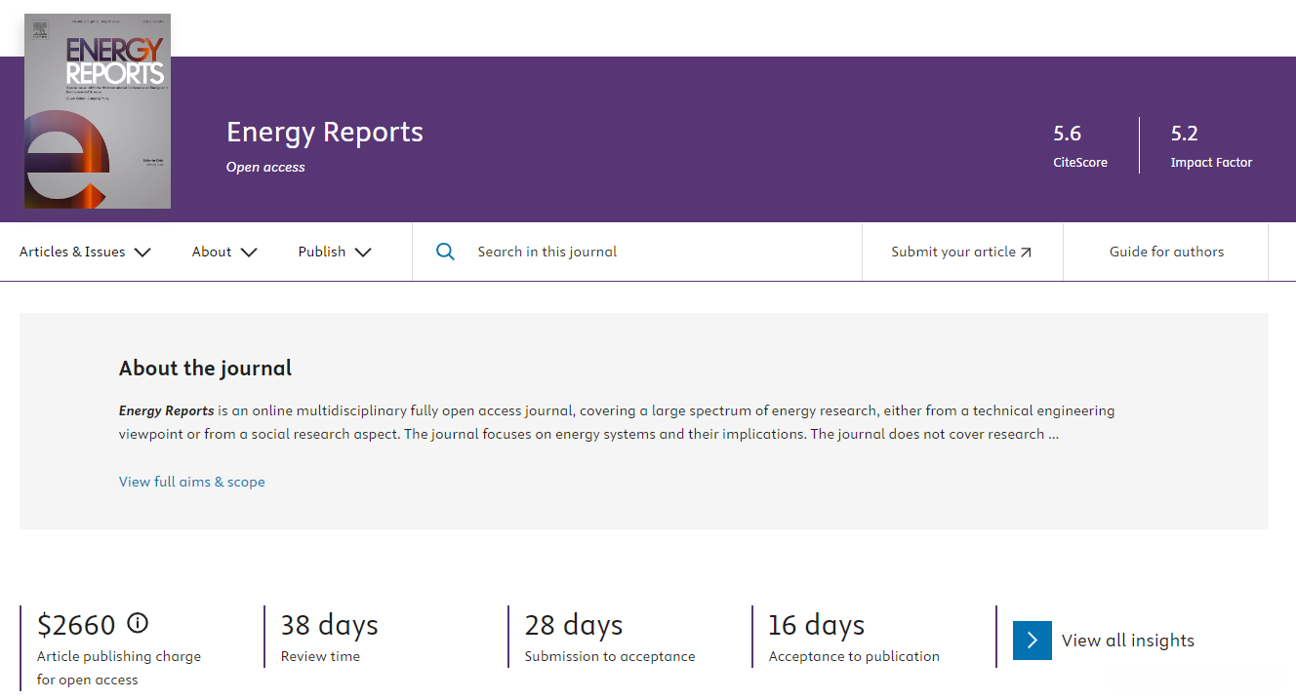Click the magnifying glass search icon
Viewport: 1296px width, 700px height.
445,252
